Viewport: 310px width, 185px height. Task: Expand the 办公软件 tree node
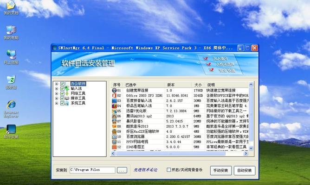57,84
